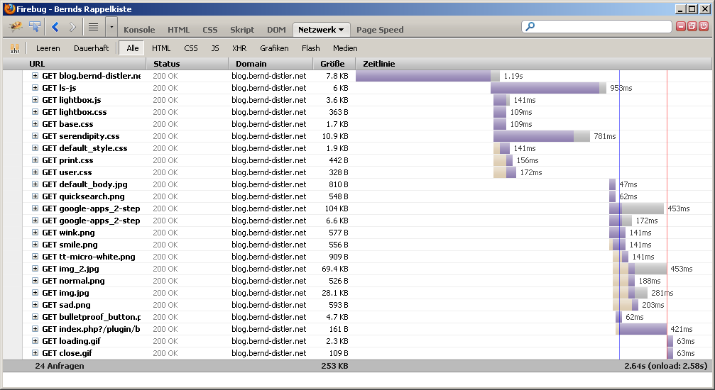
Task: Filter requests by Grafiken
Action: [274, 48]
